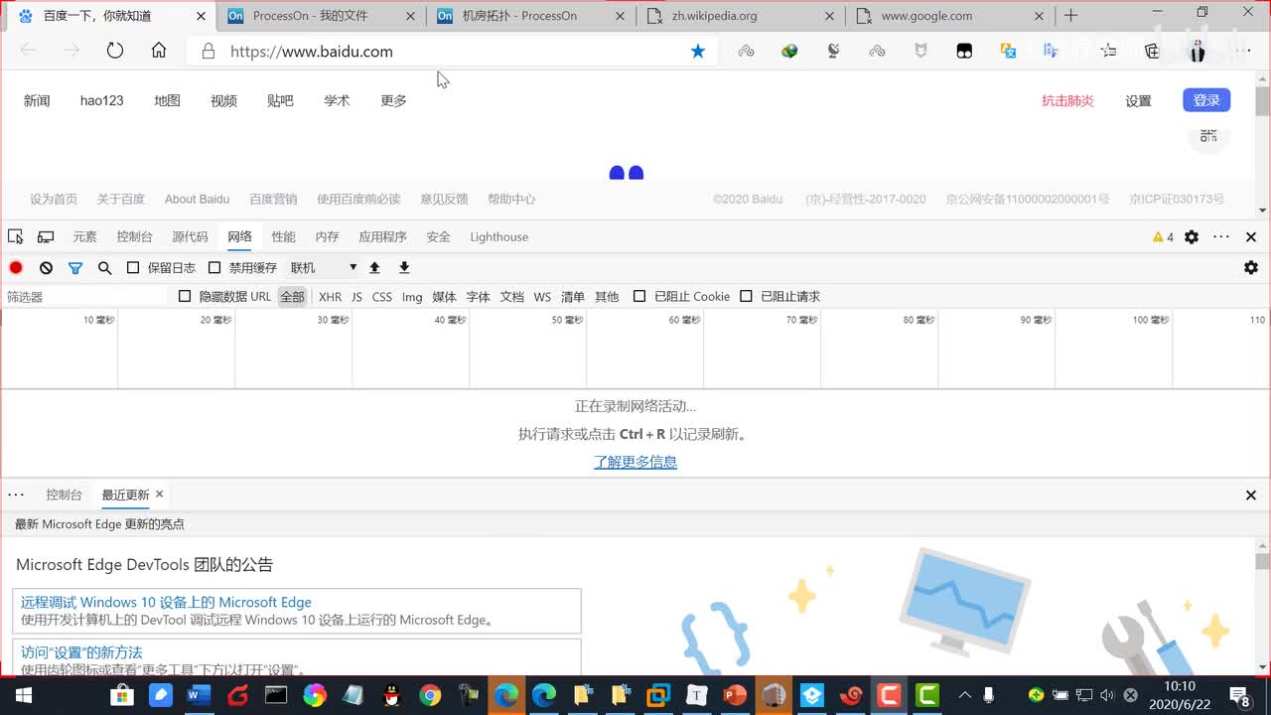1271x715 pixels.
Task: Expand 更多 menu on Baidu
Action: (x=393, y=100)
